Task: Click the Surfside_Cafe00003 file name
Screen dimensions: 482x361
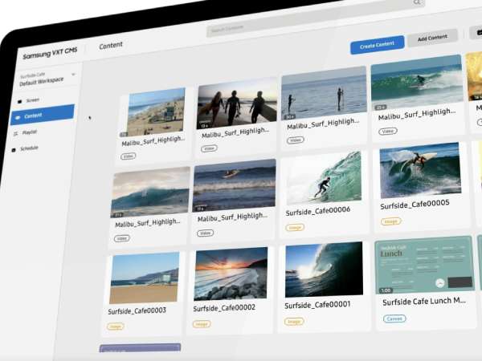Action: (137, 311)
